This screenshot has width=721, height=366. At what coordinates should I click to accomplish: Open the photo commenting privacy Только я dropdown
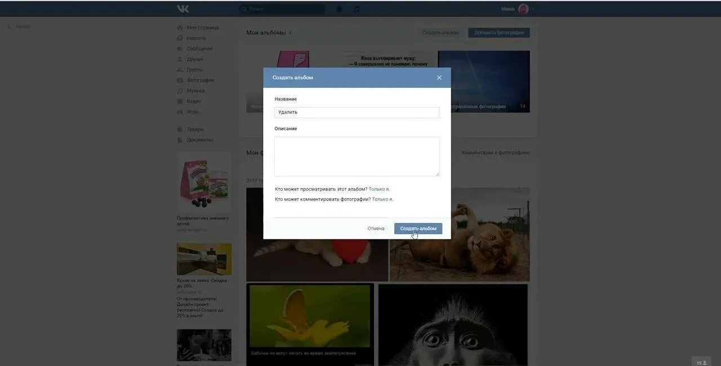[382, 199]
